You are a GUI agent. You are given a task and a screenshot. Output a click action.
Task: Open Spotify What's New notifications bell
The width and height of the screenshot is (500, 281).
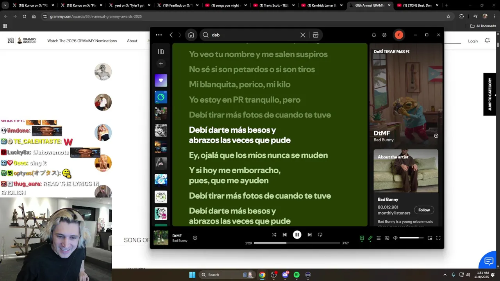[x=374, y=35]
